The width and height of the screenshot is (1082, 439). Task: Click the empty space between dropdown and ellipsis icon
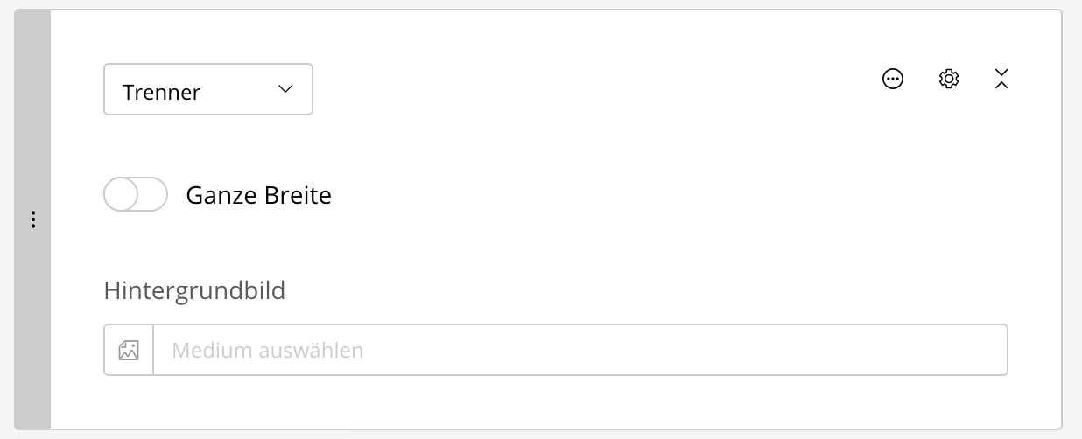coord(595,89)
